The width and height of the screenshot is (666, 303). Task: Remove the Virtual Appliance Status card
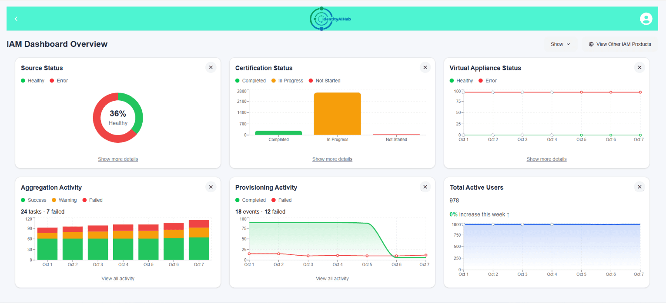[x=639, y=67]
